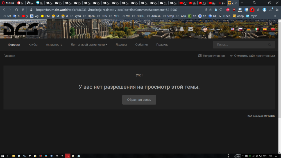Click the padlock site security icon
The image size is (281, 158).
pyautogui.click(x=31, y=10)
